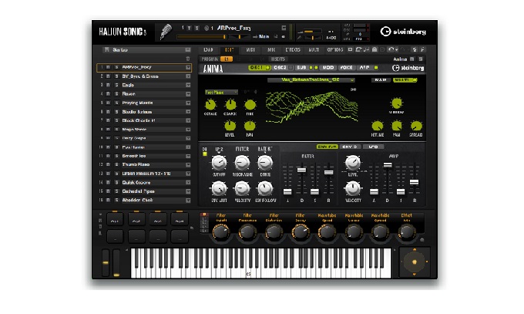Adjust the Amp Velocity knob
This screenshot has height=314, width=524.
click(x=353, y=189)
